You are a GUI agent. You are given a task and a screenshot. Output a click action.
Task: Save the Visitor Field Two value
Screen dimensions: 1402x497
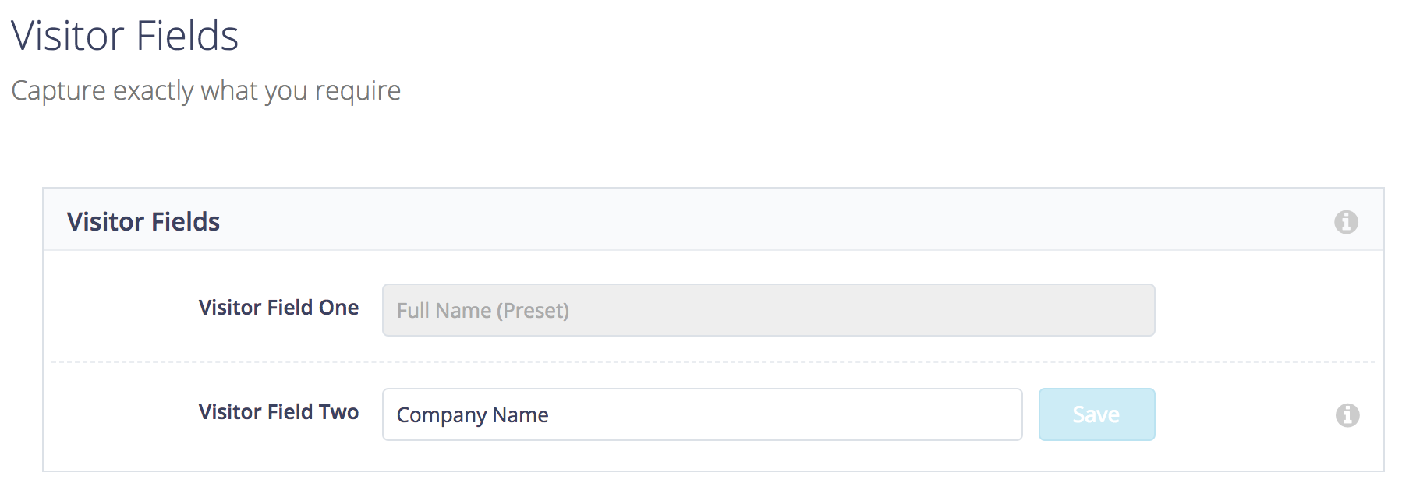pos(1096,414)
